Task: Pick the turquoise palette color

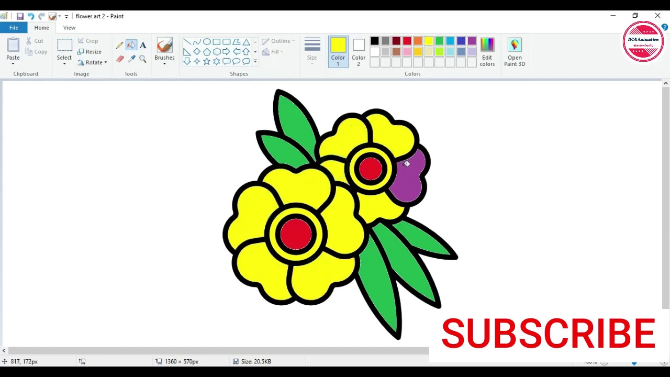Action: [x=450, y=41]
